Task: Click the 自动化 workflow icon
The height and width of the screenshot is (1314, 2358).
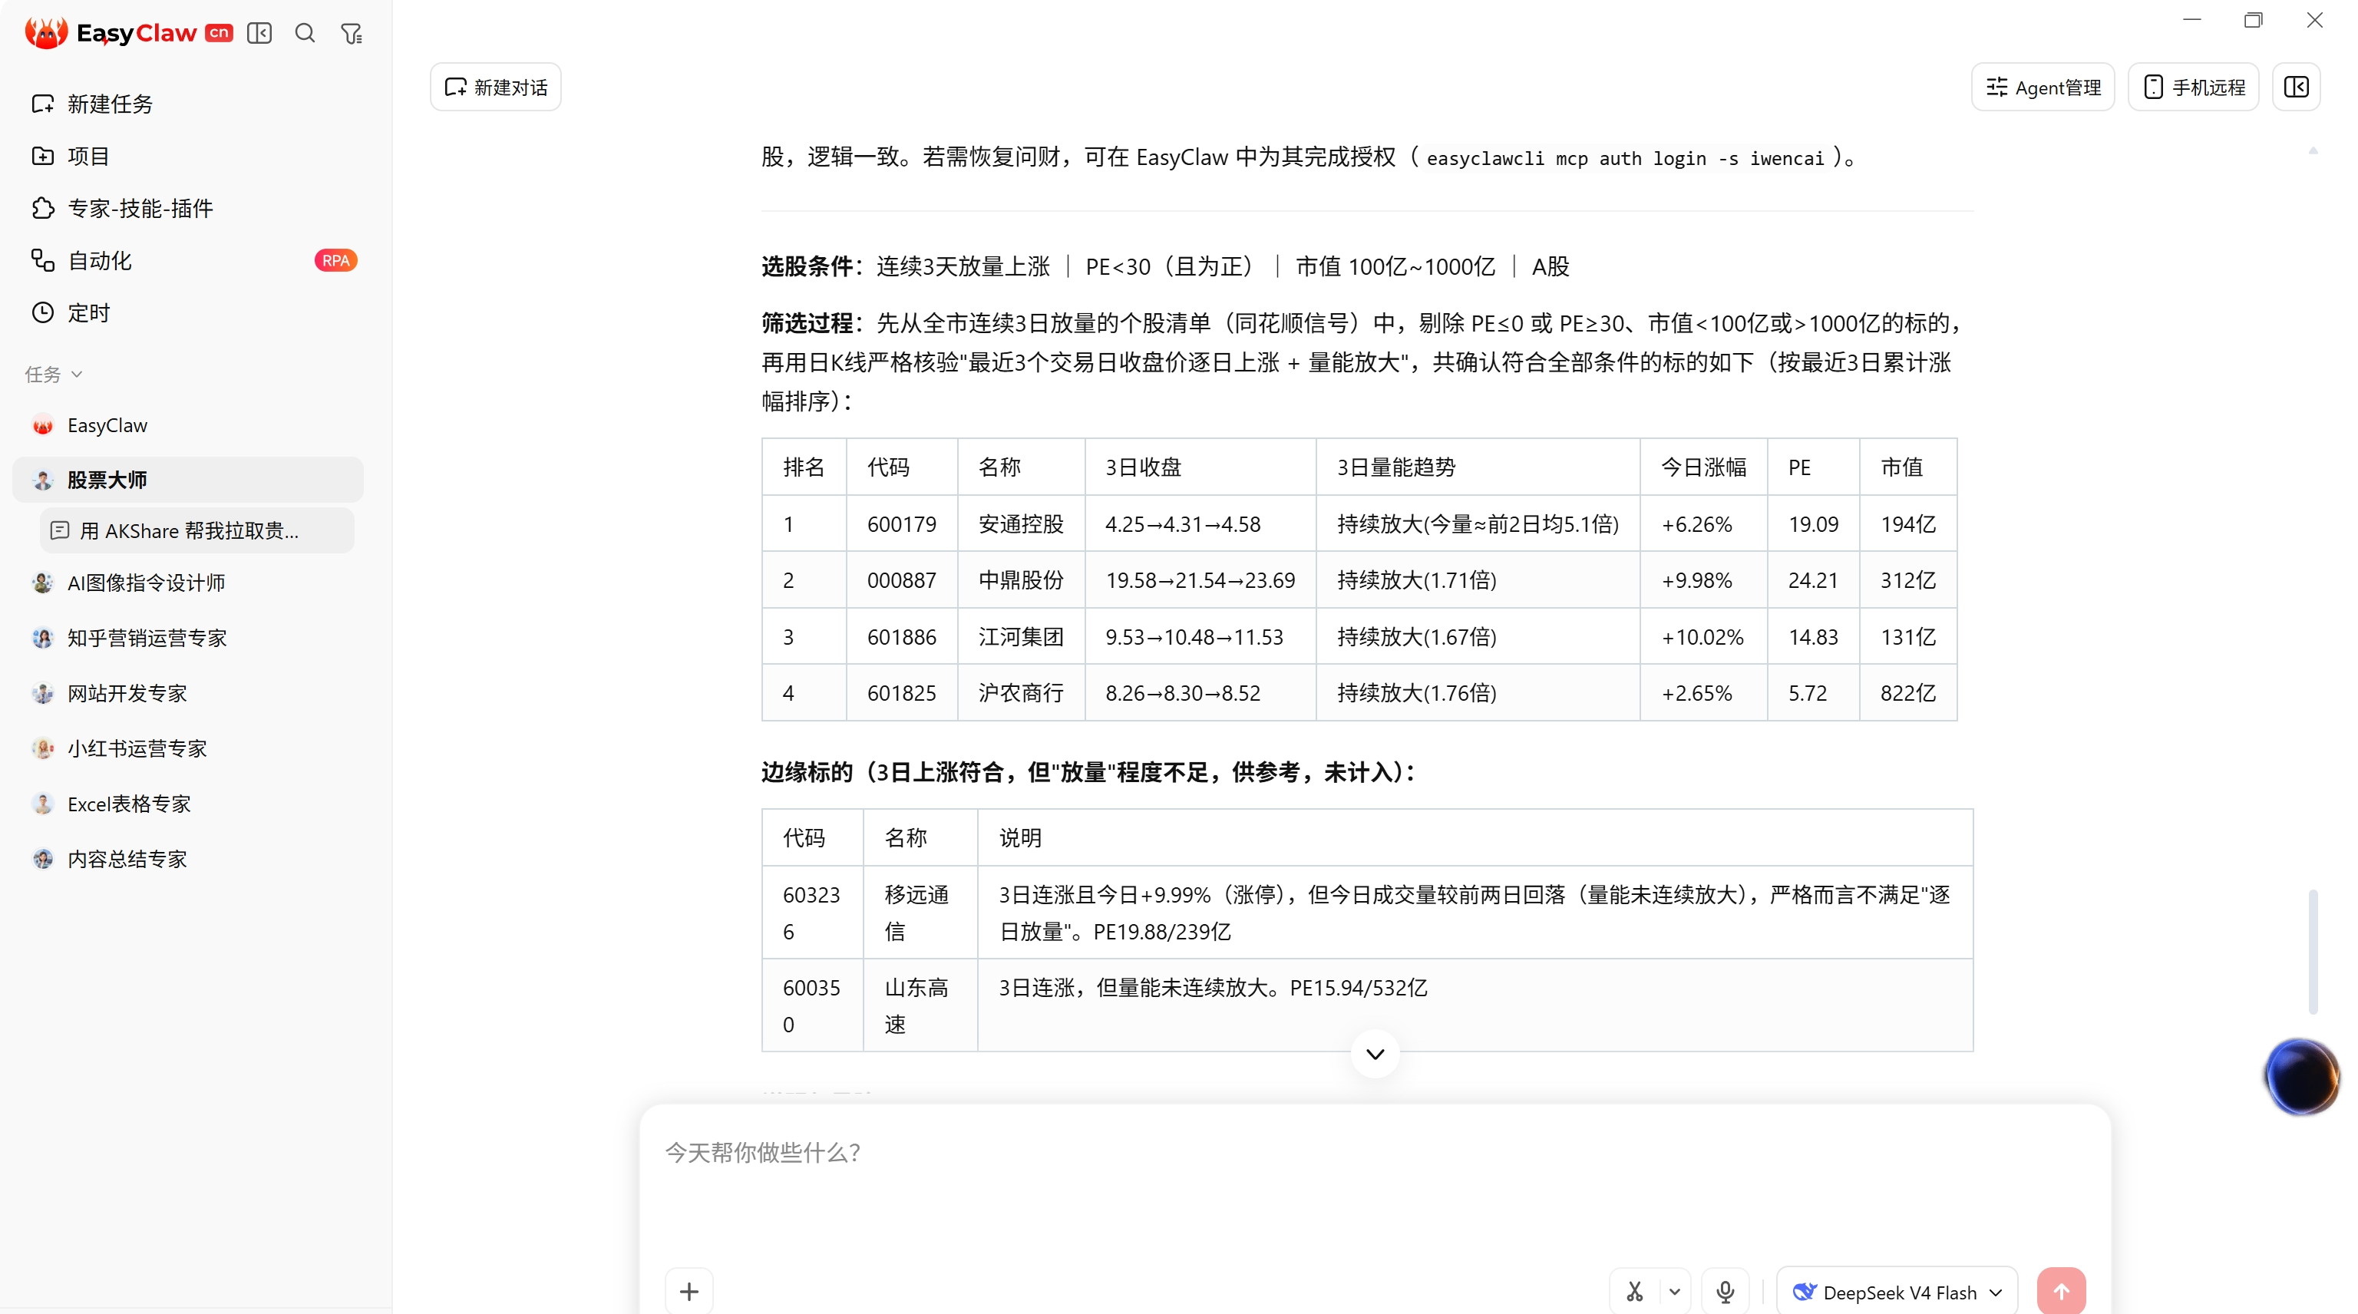Action: [42, 261]
